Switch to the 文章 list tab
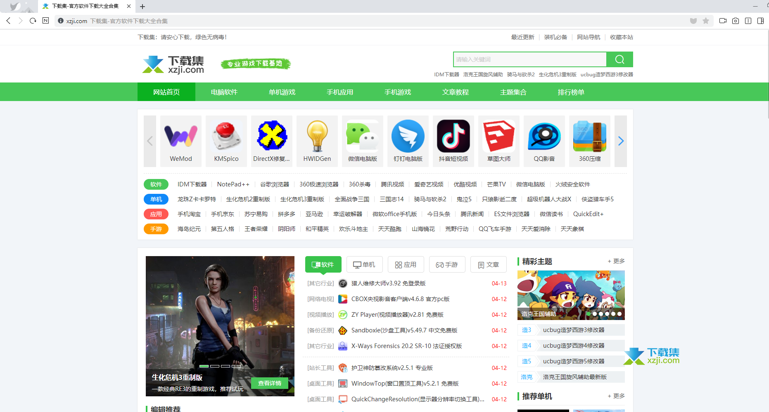 tap(489, 264)
